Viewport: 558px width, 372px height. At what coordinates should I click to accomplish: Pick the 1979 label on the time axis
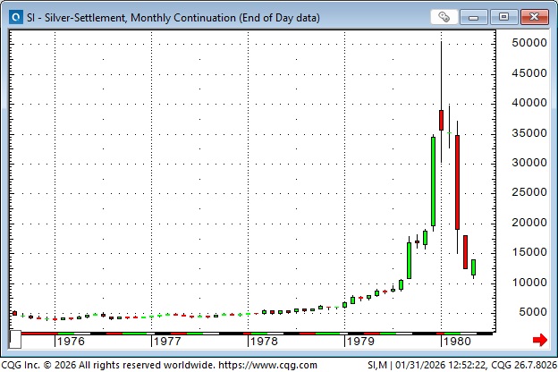coord(359,341)
